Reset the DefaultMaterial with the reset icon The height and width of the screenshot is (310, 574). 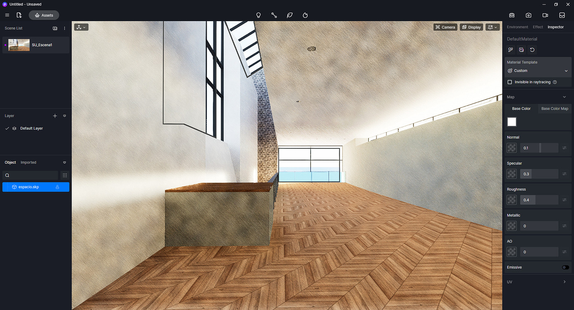pyautogui.click(x=532, y=49)
